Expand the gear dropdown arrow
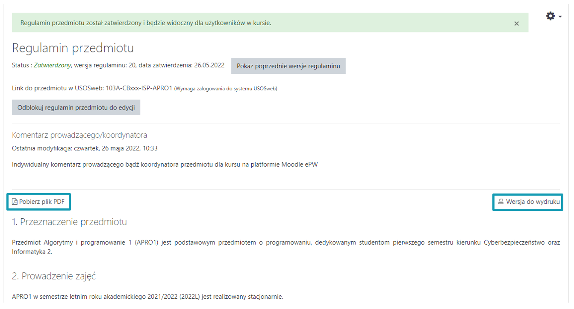574x309 pixels. [560, 17]
